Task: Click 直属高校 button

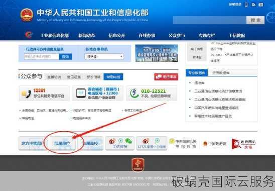Action: coord(90,143)
